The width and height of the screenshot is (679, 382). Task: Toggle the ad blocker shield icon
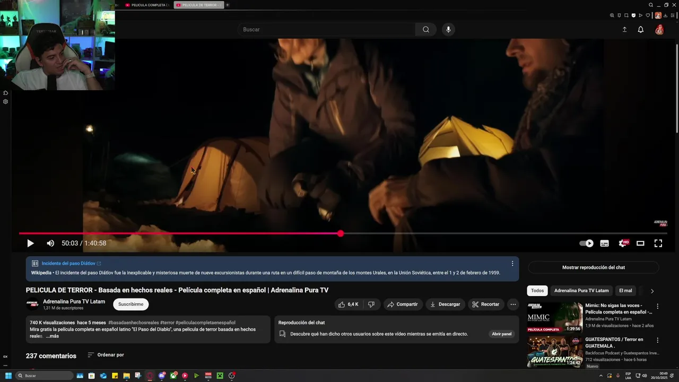(x=633, y=15)
